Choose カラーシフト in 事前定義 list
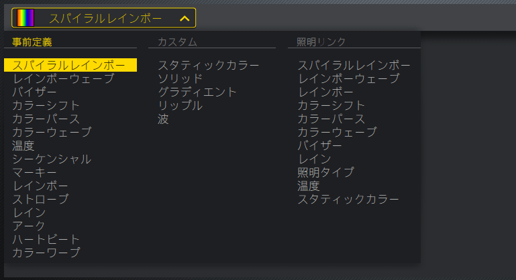 (46, 105)
